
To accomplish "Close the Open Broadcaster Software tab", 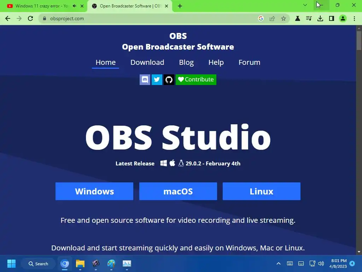I will 167,6.
